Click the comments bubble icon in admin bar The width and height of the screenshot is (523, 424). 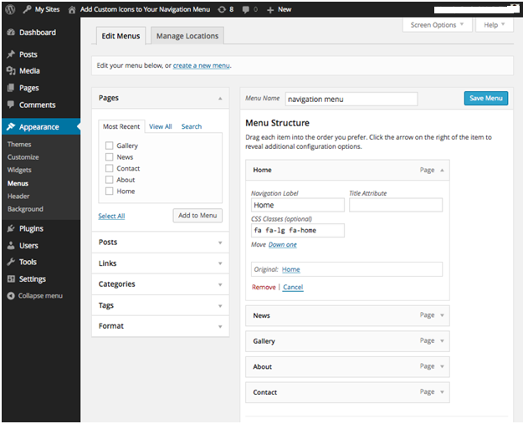(x=246, y=10)
